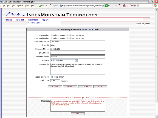Click the Call Time minutes field

click(55, 81)
